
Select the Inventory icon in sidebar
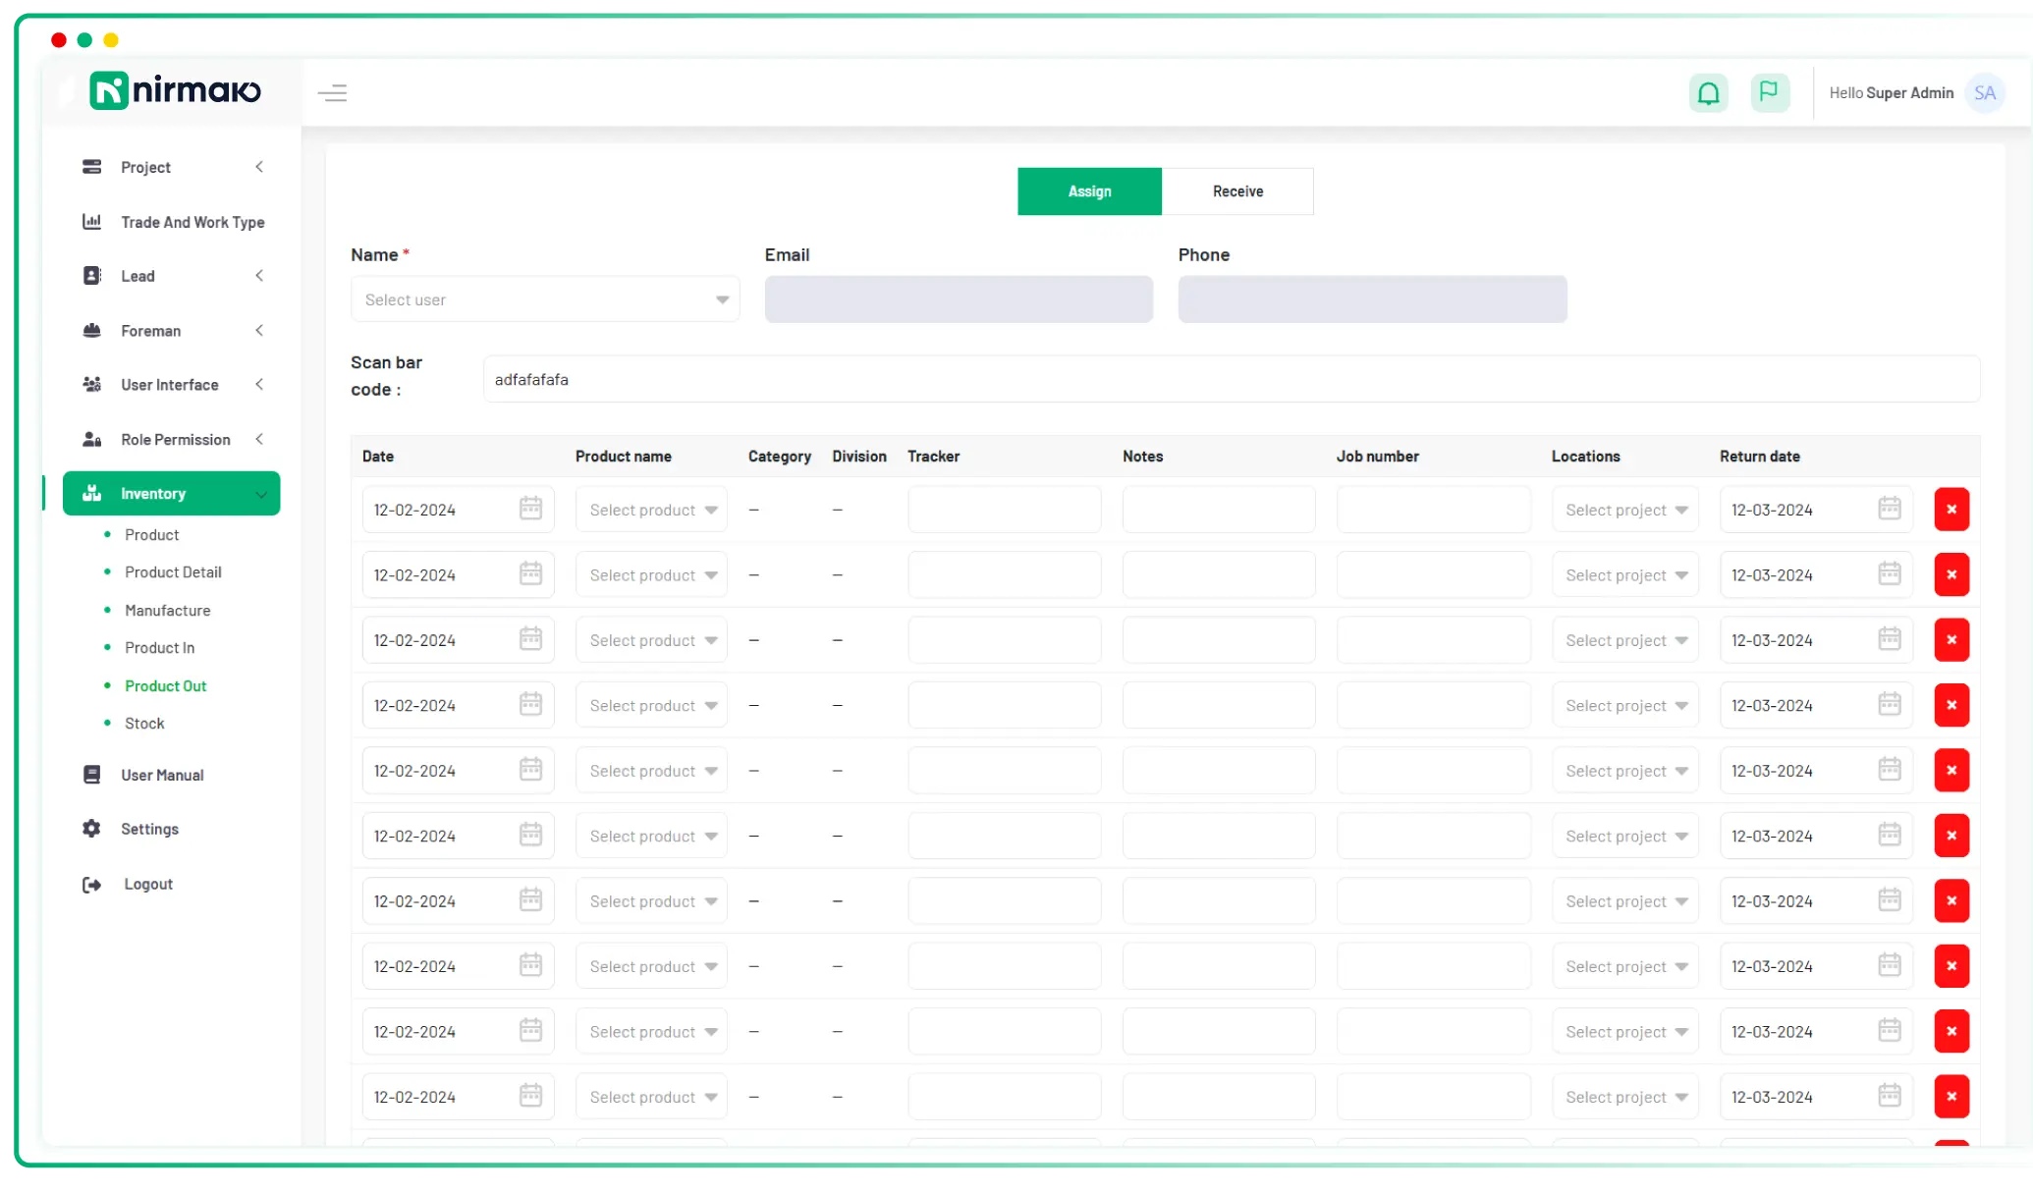click(x=91, y=493)
